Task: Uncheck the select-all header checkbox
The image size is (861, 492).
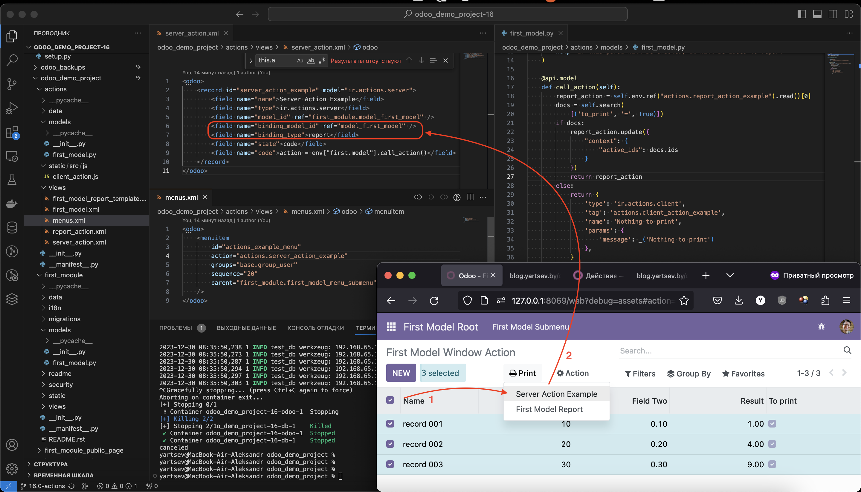Action: tap(390, 400)
